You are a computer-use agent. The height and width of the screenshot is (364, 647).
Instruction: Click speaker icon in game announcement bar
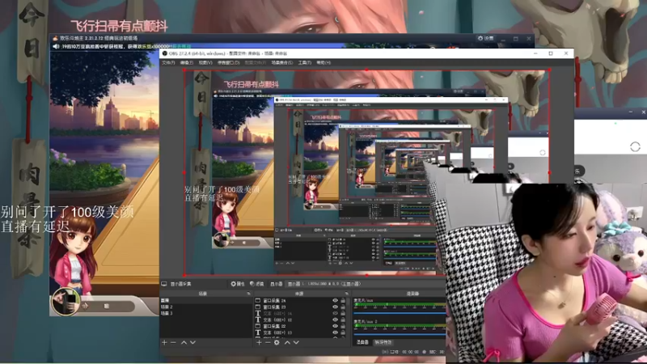tap(56, 47)
